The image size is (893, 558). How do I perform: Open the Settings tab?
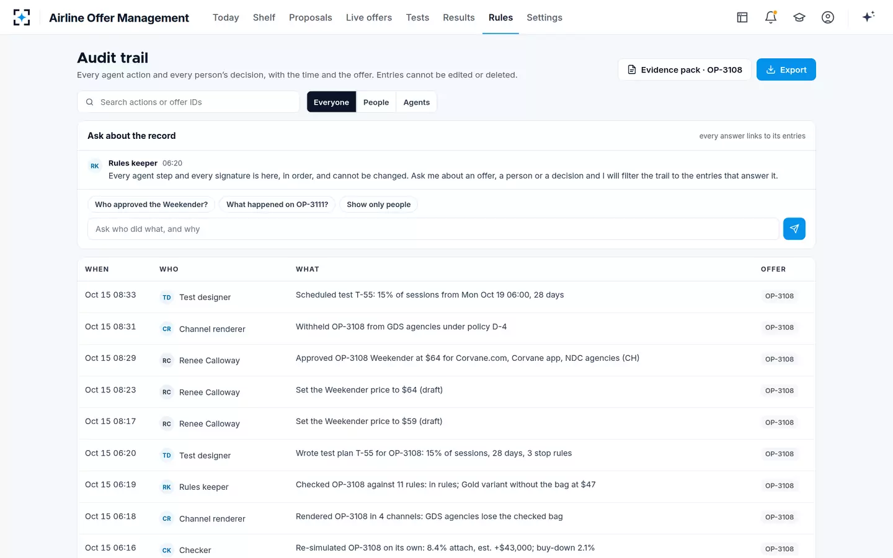tap(544, 17)
